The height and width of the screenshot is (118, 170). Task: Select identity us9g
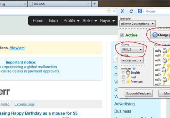tap(158, 50)
